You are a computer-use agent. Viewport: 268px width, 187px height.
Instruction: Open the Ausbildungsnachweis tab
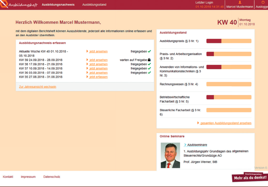click(58, 5)
